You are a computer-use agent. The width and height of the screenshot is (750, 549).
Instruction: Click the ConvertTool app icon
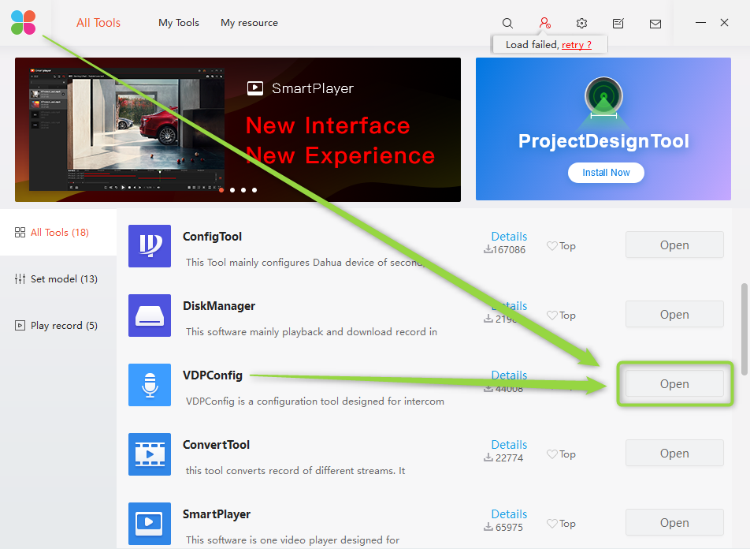coord(150,454)
